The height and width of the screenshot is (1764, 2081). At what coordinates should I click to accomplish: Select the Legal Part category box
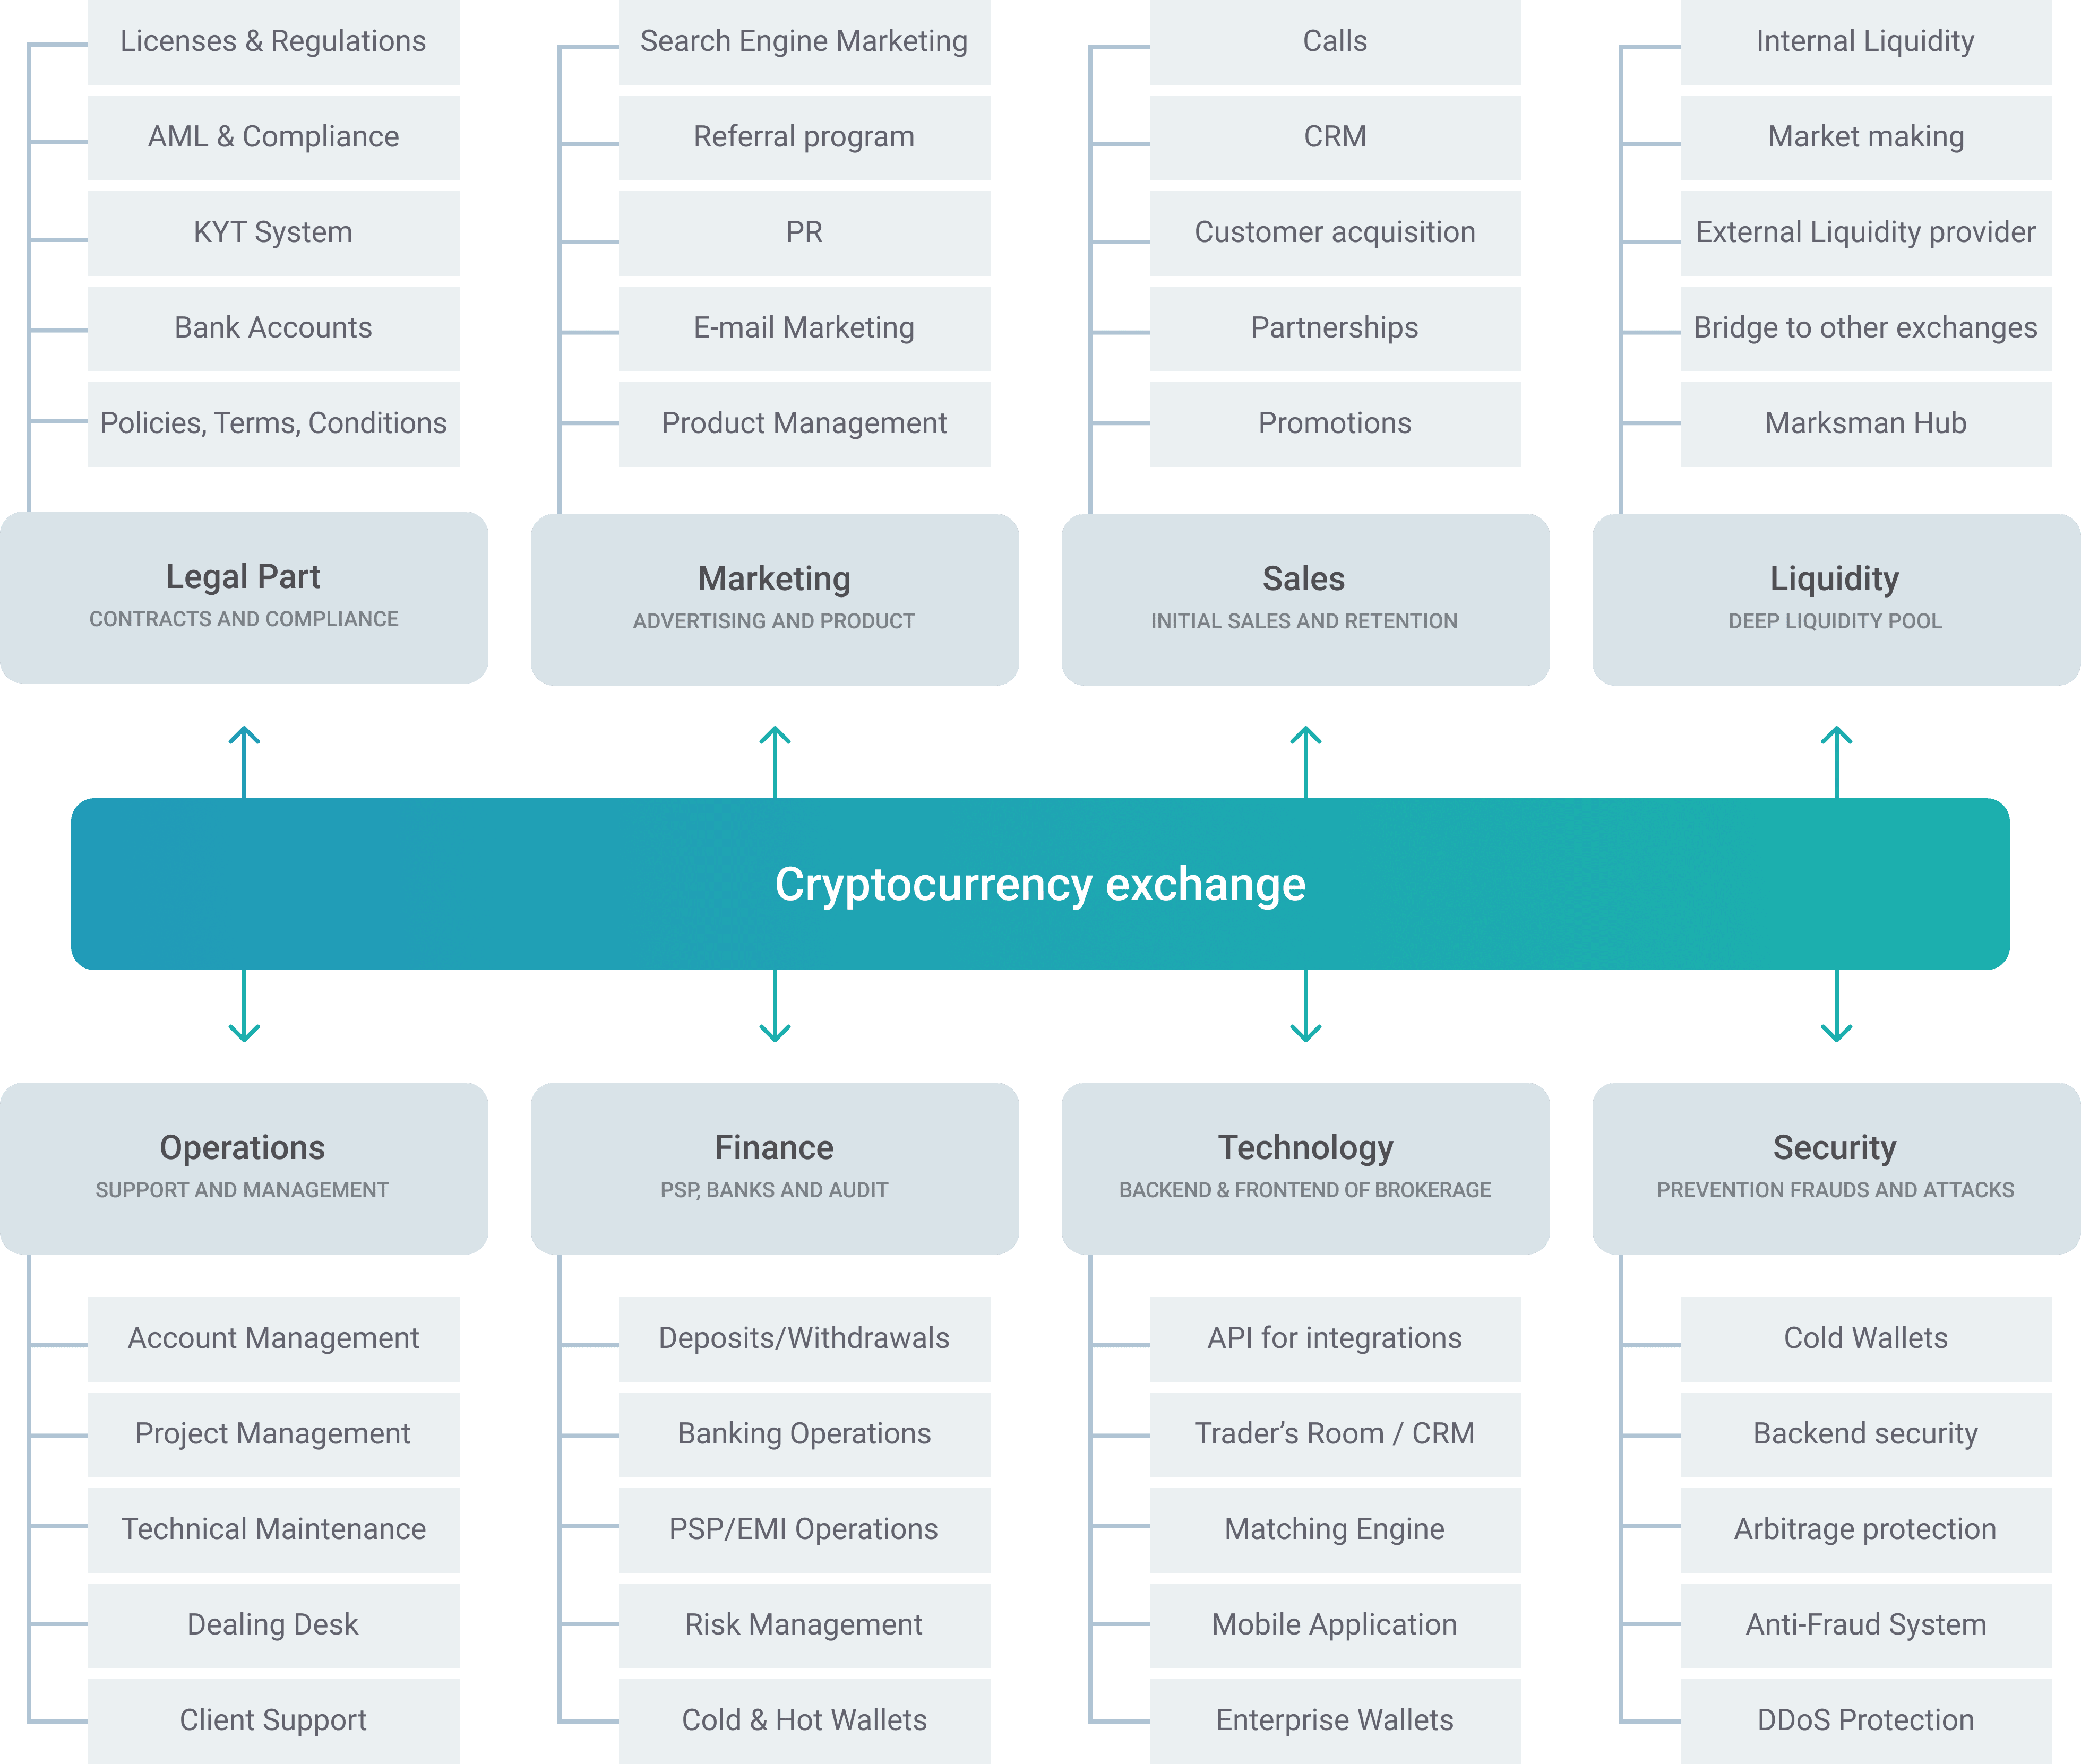(244, 597)
